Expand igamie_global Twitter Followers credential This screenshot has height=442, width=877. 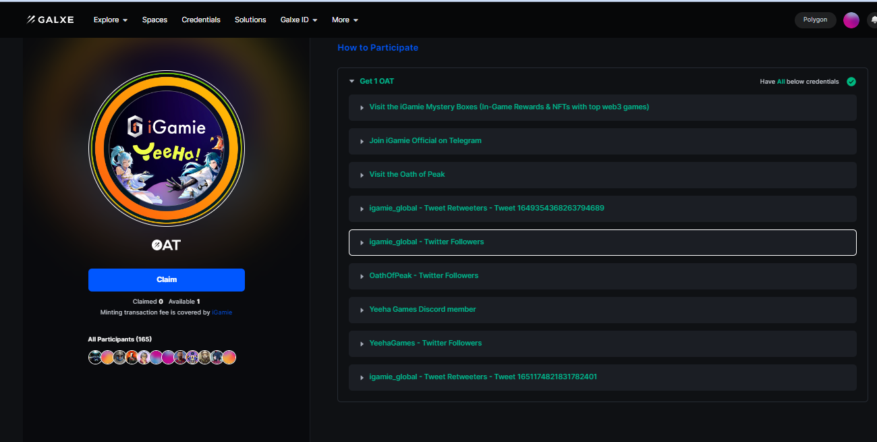point(602,242)
